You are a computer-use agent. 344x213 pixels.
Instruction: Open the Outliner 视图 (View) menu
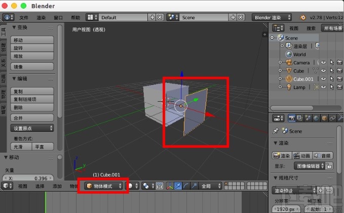click(x=293, y=28)
